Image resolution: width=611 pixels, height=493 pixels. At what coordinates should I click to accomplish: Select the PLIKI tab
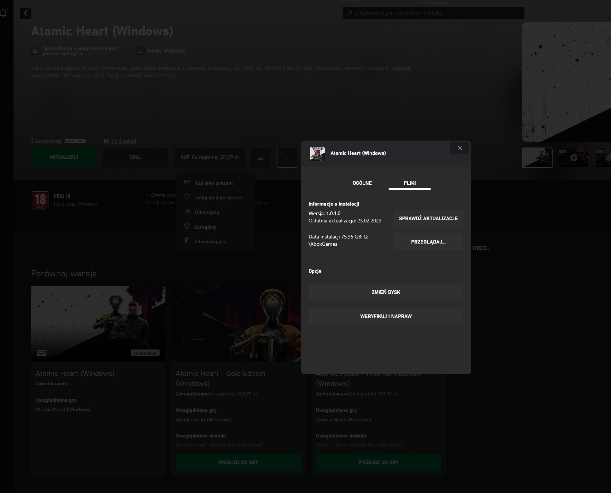click(409, 183)
